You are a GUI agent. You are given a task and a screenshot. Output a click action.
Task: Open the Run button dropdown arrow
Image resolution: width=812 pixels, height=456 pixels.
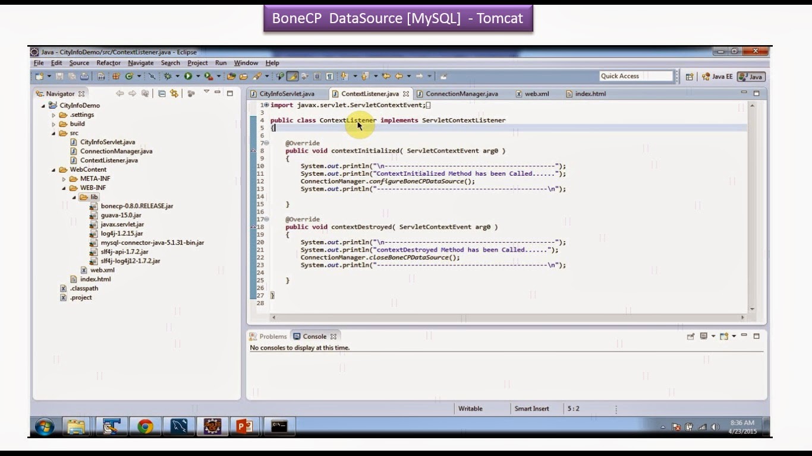click(198, 76)
